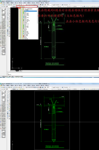Image resolution: width=99 pixels, height=150 pixels.
Task: Toggle the light bulb for AXIS_DIM layer
Action: click(x=19, y=13)
